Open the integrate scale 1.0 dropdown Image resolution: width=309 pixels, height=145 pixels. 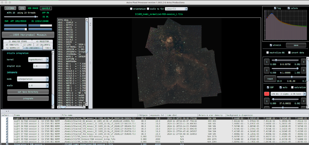38,86
